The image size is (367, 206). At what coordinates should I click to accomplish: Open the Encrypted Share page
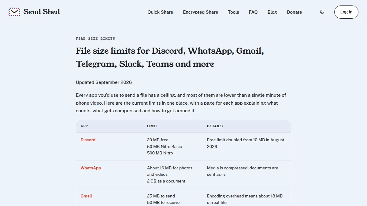pos(201,12)
